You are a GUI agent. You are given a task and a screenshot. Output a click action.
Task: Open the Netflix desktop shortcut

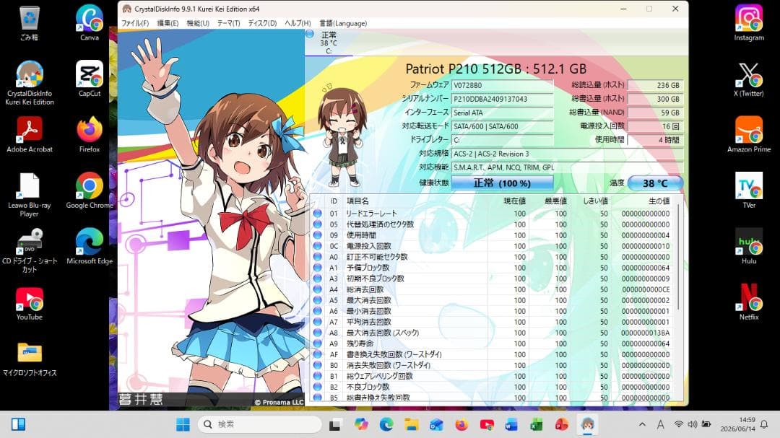coord(749,302)
